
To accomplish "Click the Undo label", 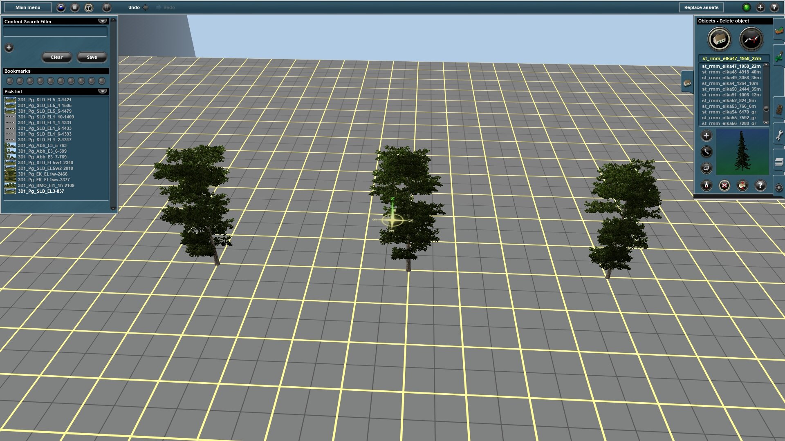I will [x=134, y=7].
